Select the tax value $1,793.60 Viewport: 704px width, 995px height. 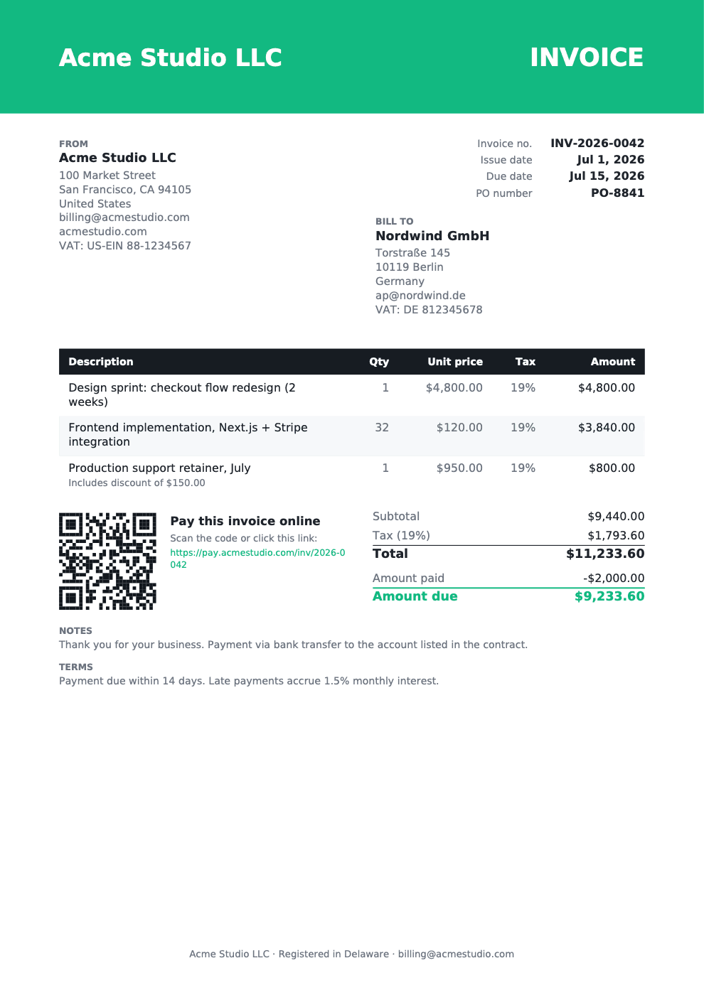tap(616, 536)
